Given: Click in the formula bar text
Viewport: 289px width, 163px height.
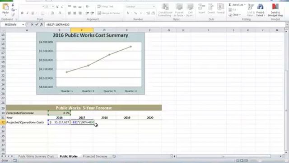Looking at the screenshot, I should tap(58, 24).
